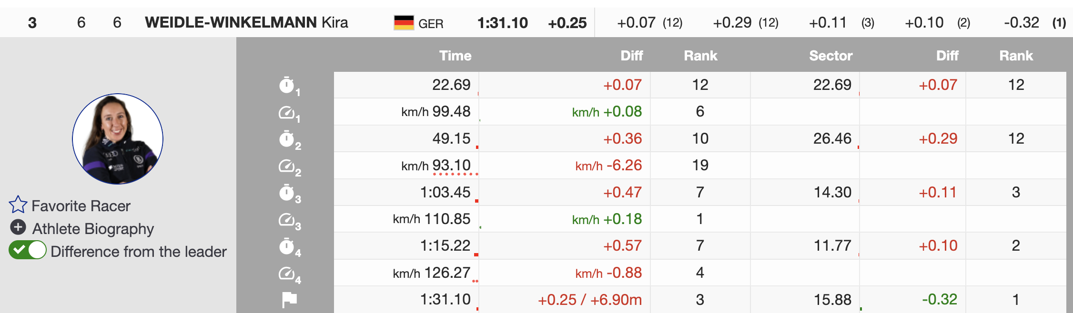
Task: Toggle Difference from the leader switch
Action: pos(28,250)
